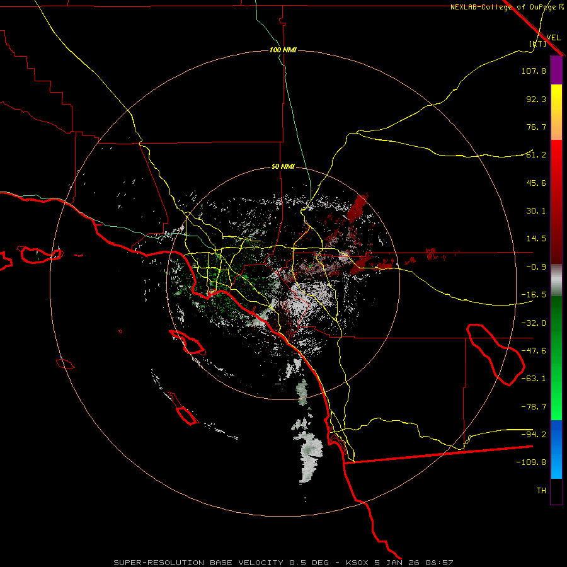Click the 45.6 legend value
The width and height of the screenshot is (567, 567).
[536, 183]
